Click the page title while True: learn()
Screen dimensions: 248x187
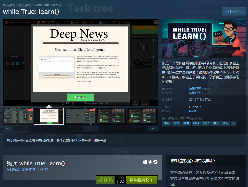(31, 12)
